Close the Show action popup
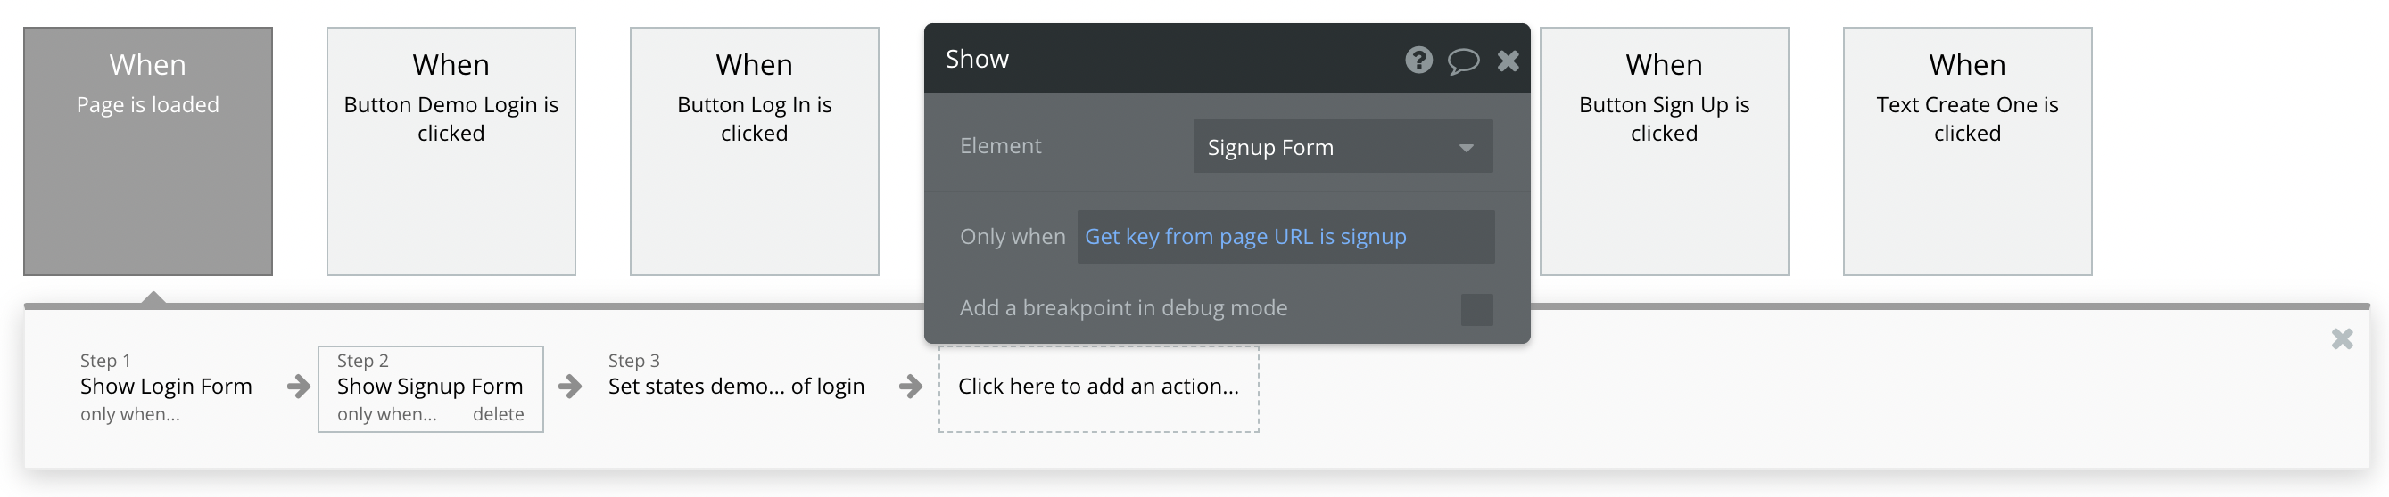The height and width of the screenshot is (497, 2389). (1508, 61)
